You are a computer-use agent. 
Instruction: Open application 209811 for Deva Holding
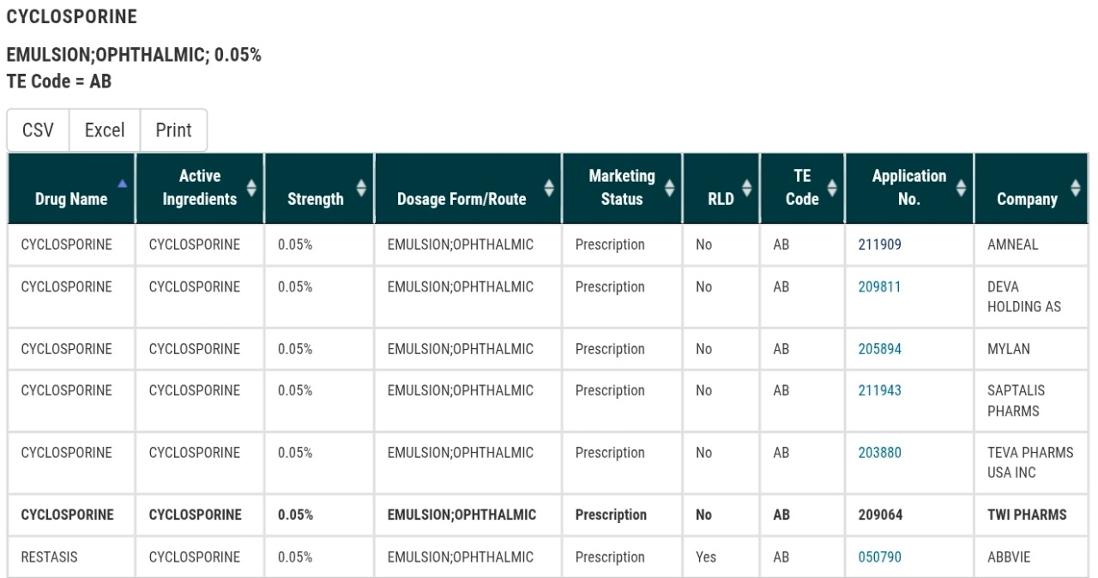pos(879,287)
